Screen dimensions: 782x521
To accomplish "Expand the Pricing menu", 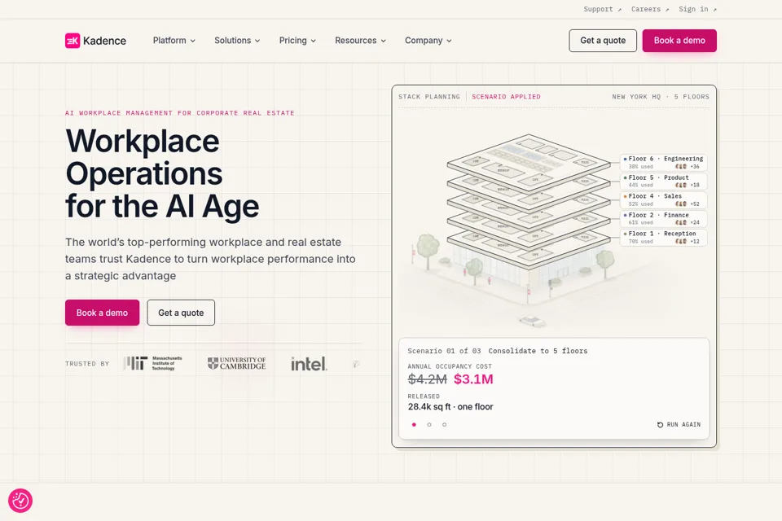I will click(x=298, y=41).
